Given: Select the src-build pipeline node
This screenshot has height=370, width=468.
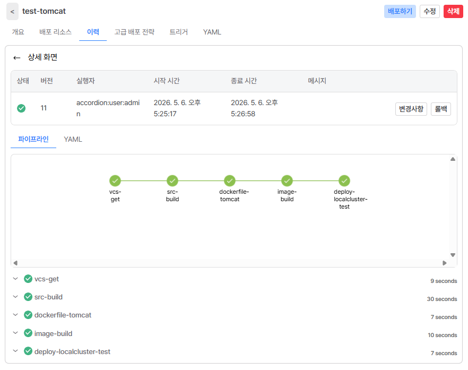Looking at the screenshot, I should pos(172,180).
